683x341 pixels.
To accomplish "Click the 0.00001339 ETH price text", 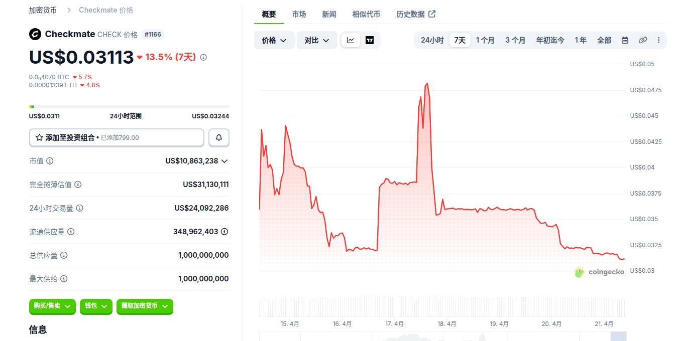I will (x=53, y=85).
